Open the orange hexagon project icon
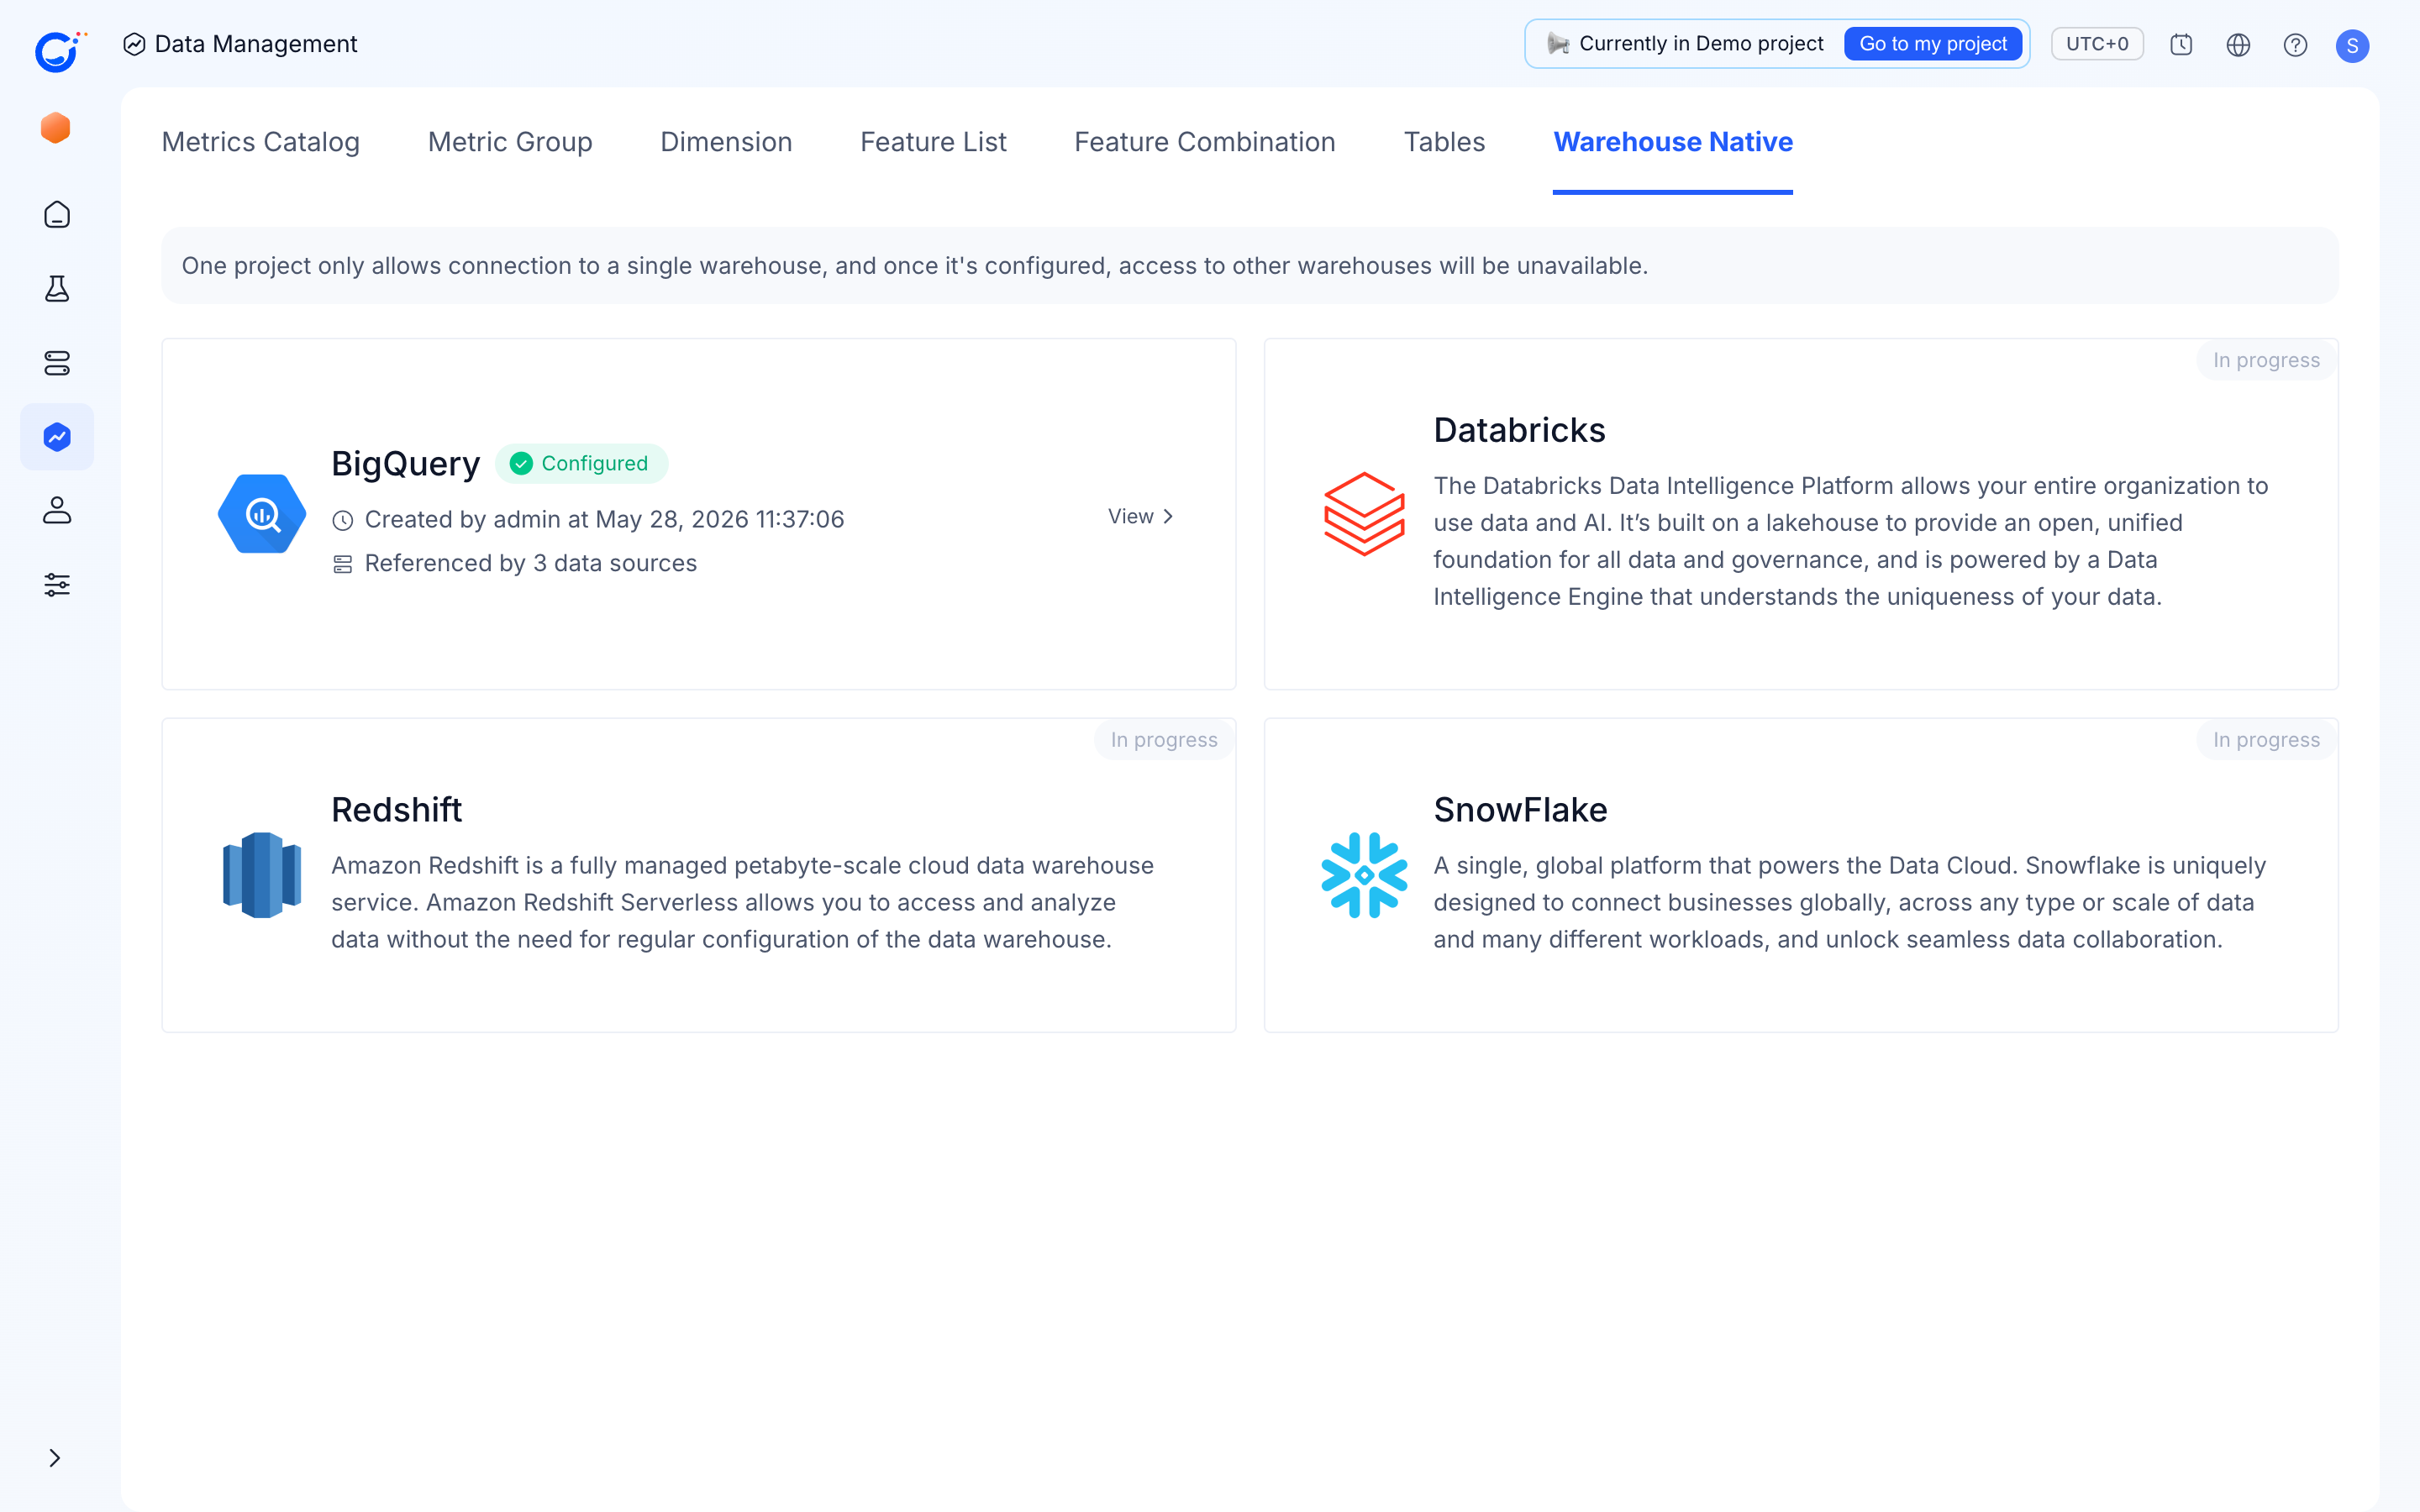Image resolution: width=2420 pixels, height=1512 pixels. click(56, 128)
